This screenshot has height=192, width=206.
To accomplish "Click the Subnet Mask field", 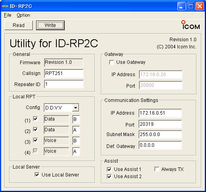I will pos(160,134).
